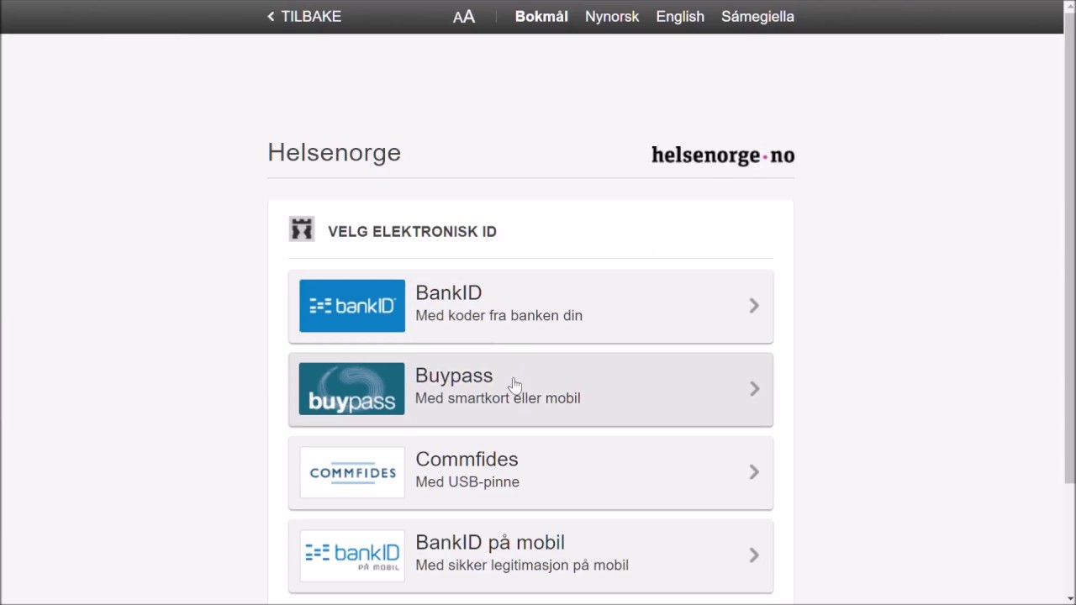Screen dimensions: 1076x605
Task: Click the ID-porten fortress icon
Action: [302, 229]
